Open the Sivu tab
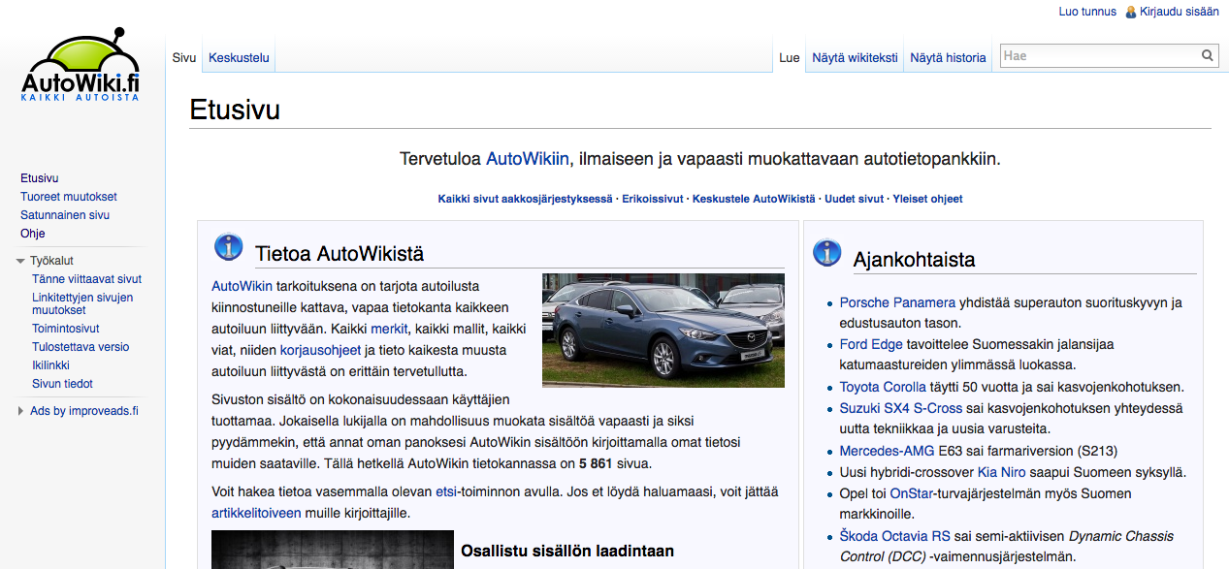The width and height of the screenshot is (1229, 569). click(x=184, y=58)
